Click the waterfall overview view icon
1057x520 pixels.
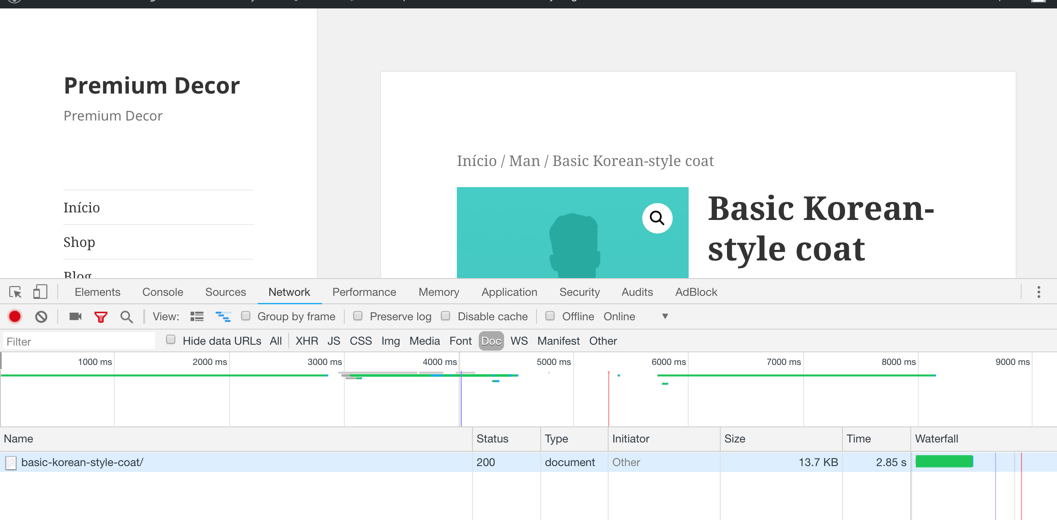point(223,316)
